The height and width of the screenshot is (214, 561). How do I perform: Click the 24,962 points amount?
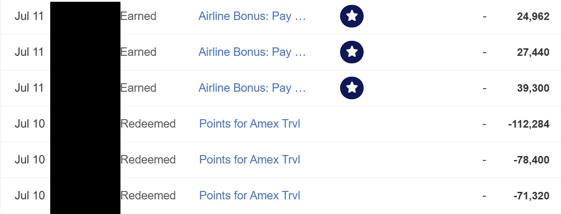[x=533, y=17]
